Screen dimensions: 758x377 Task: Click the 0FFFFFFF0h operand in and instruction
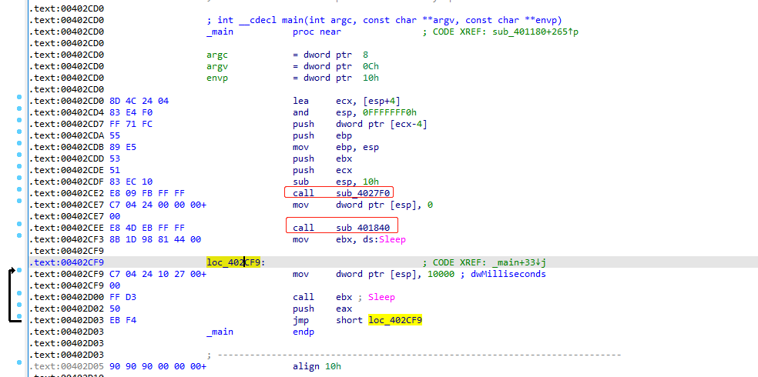click(x=367, y=112)
